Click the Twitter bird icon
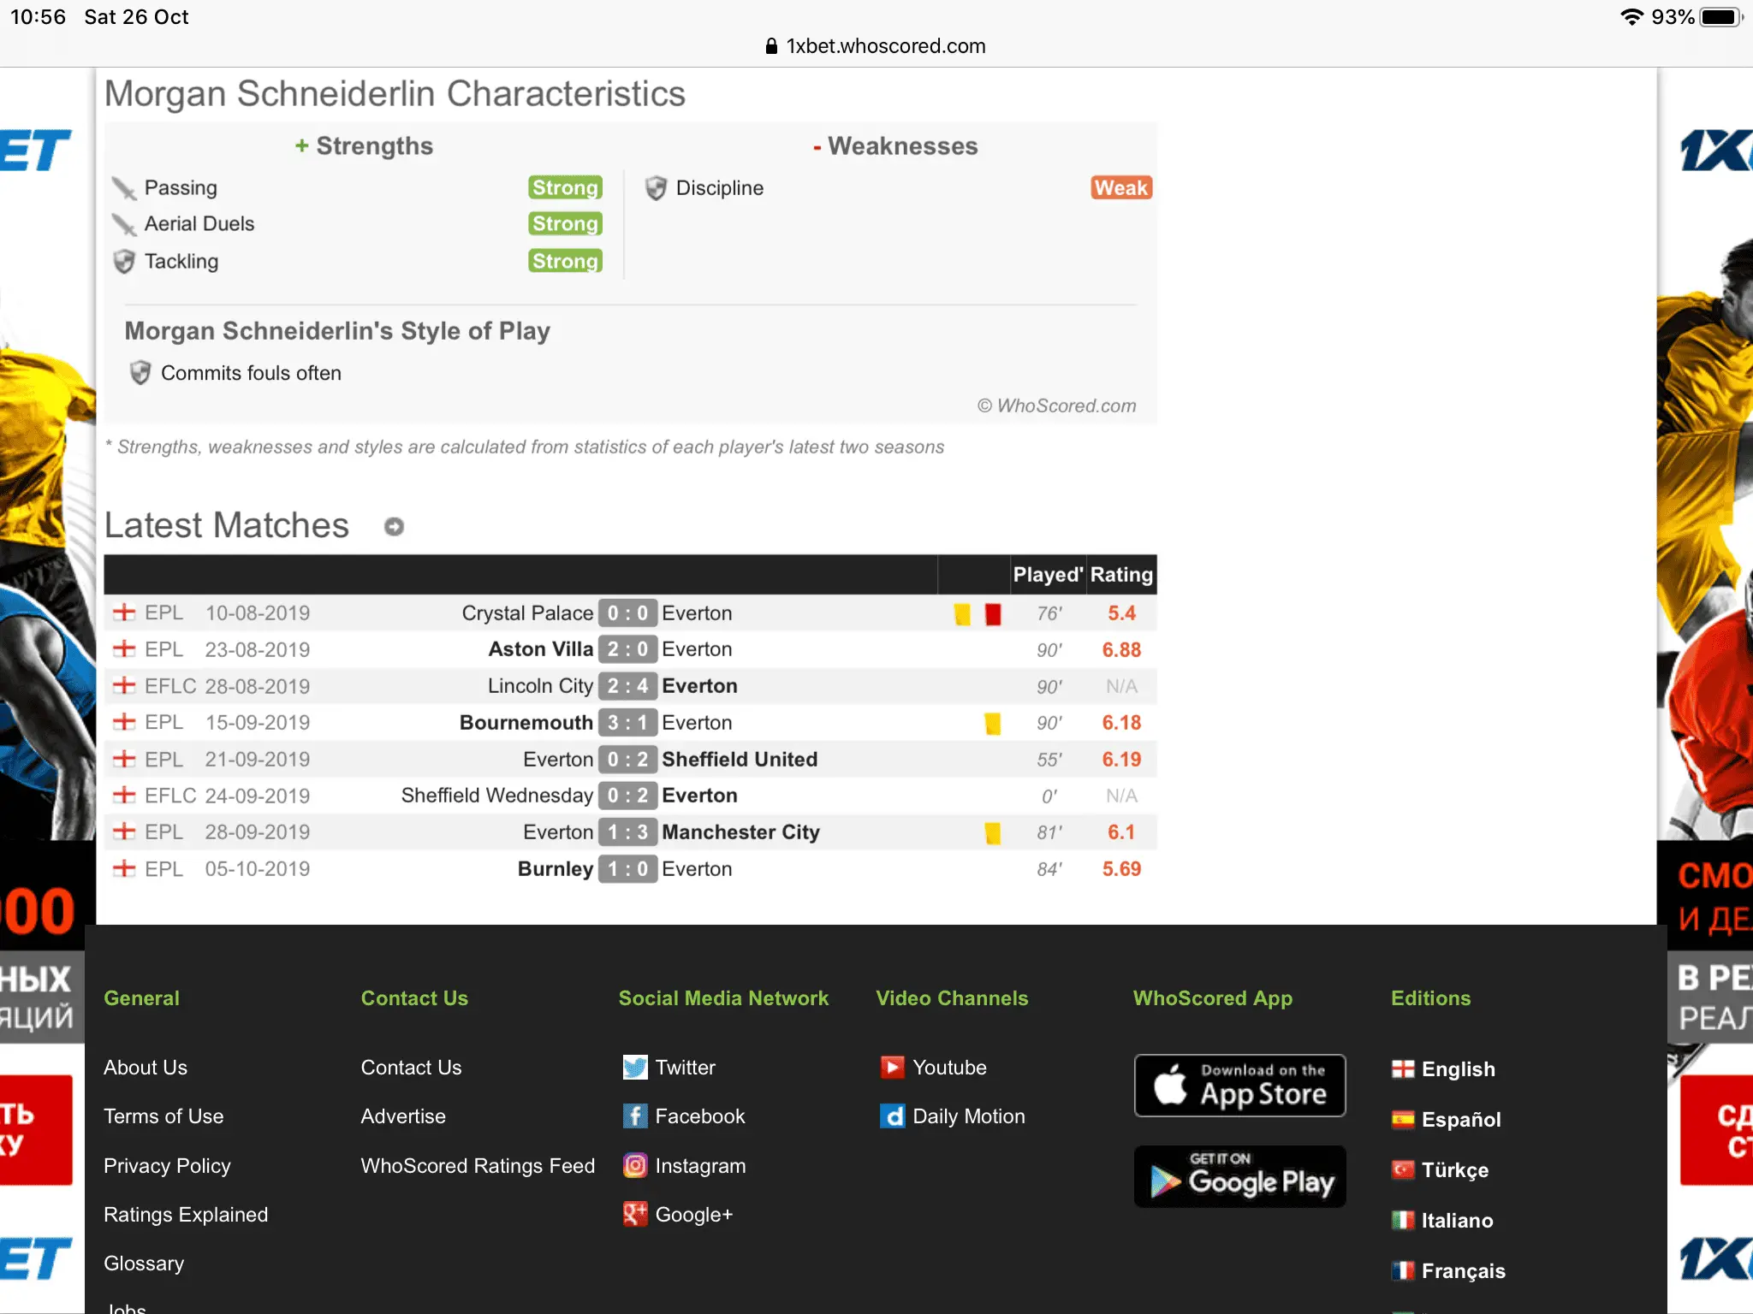This screenshot has height=1314, width=1753. click(634, 1068)
